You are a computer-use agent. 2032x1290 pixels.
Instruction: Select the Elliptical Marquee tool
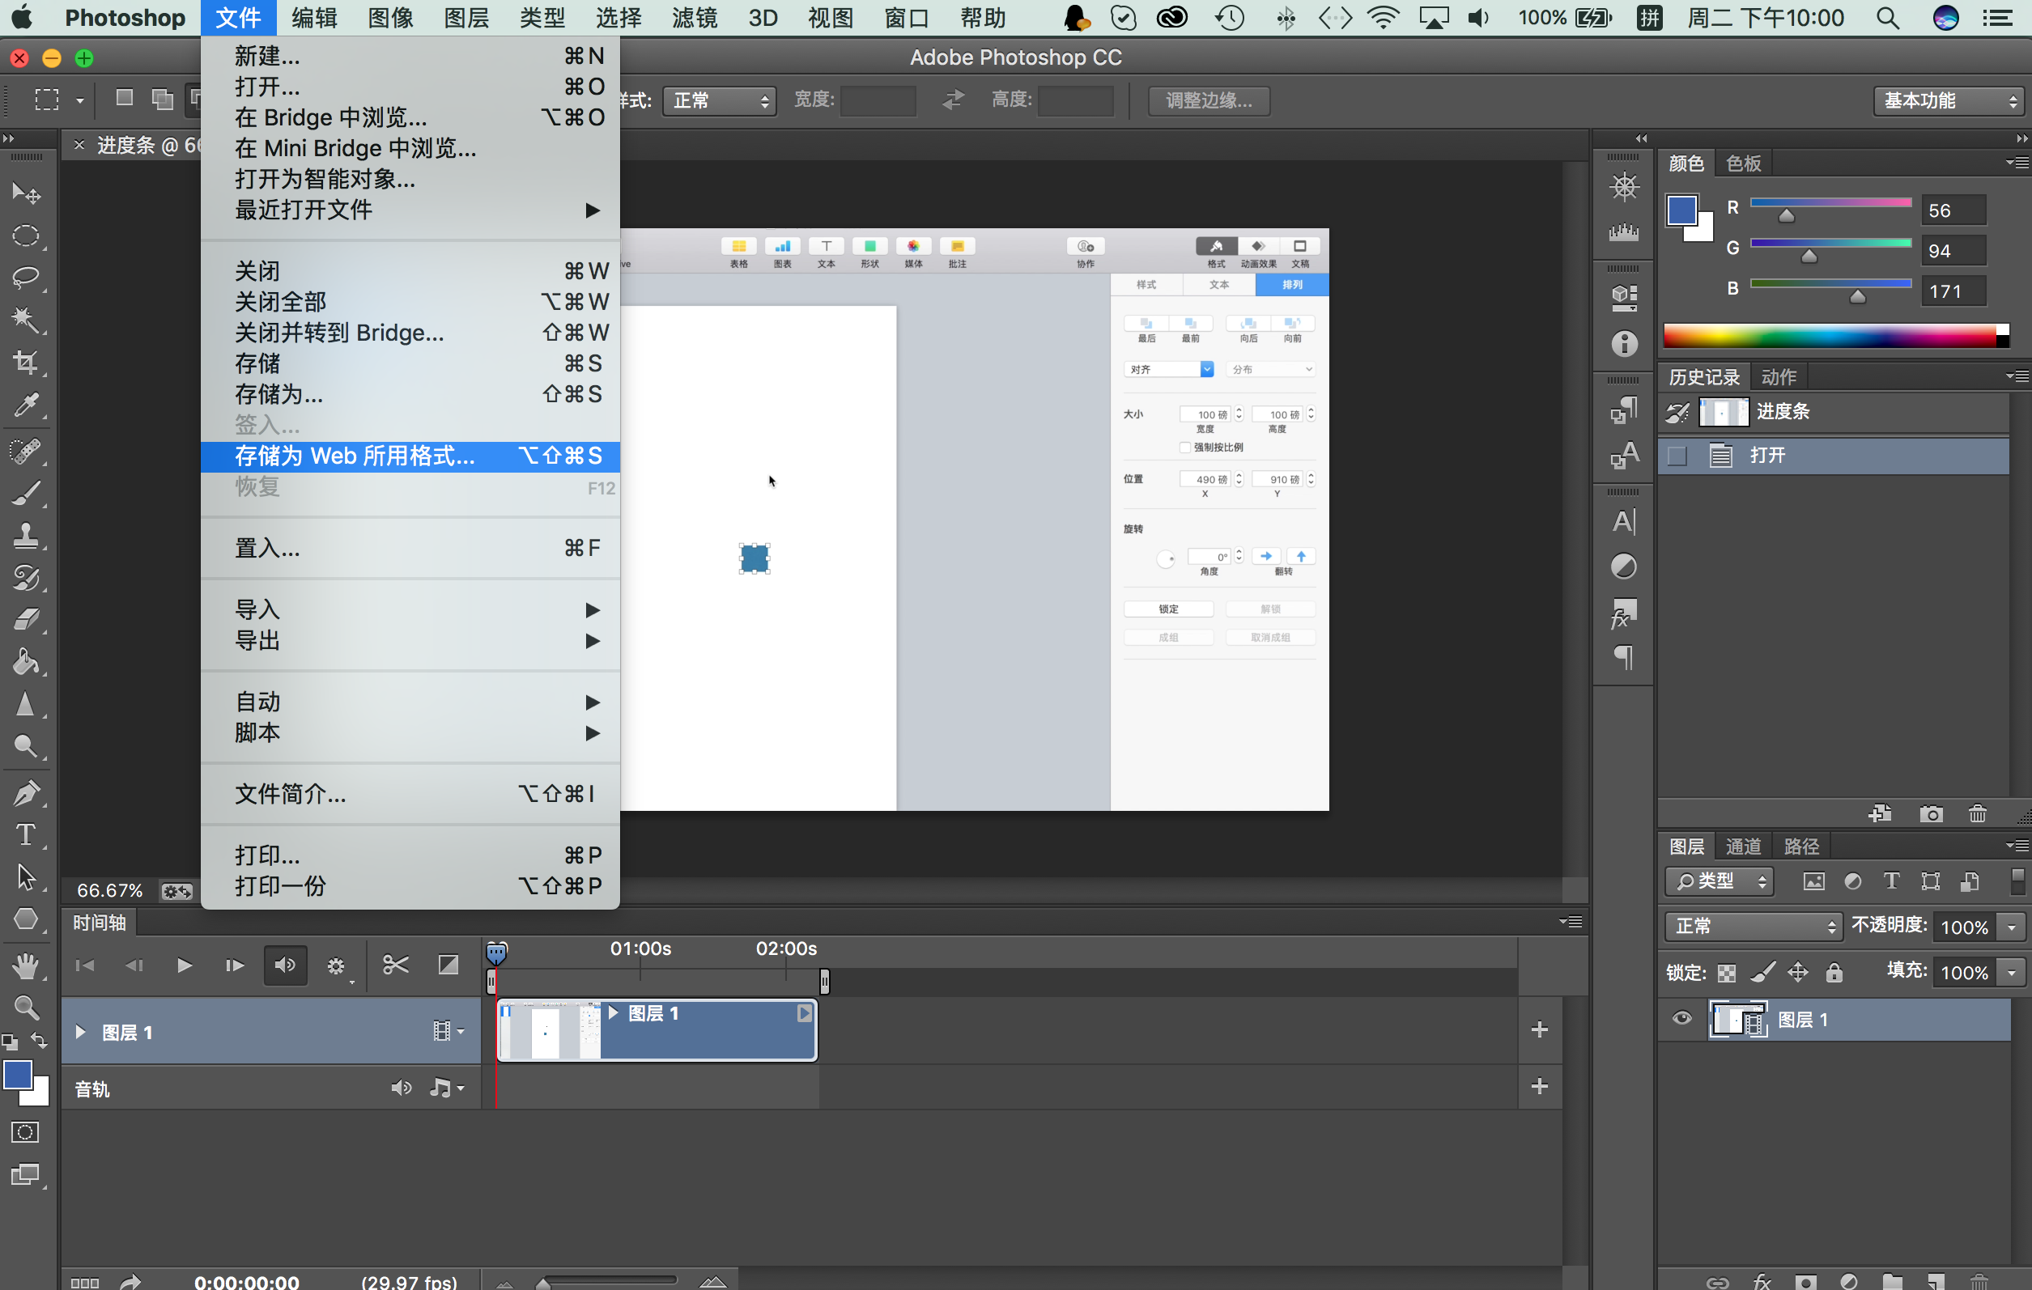coord(25,236)
